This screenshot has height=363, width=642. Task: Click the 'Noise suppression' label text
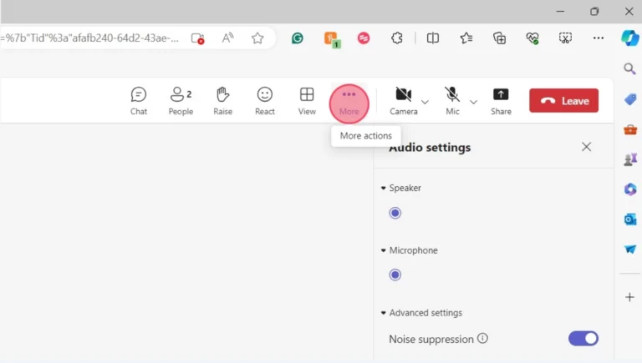[x=431, y=339]
